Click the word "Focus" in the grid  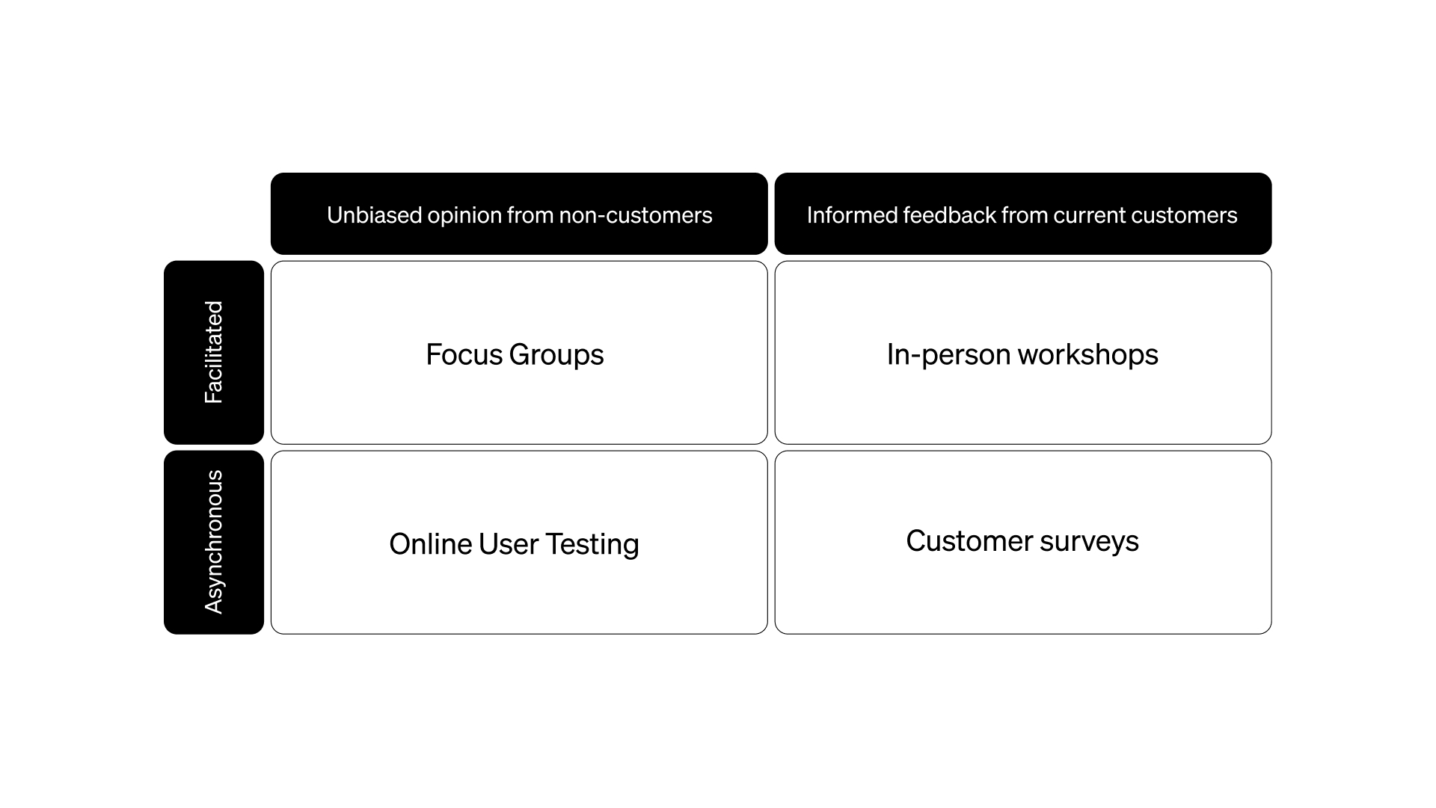pyautogui.click(x=464, y=354)
